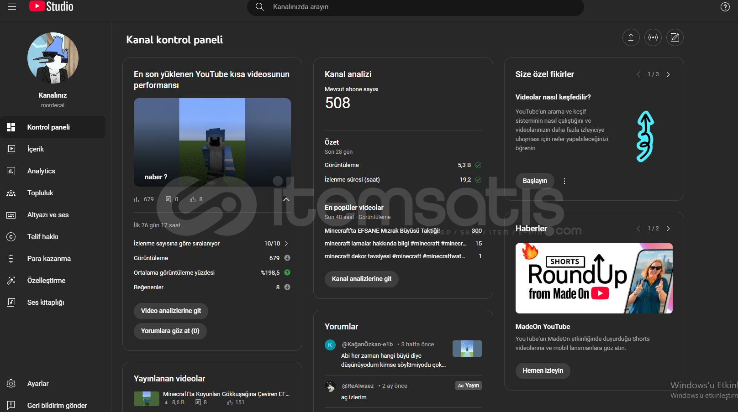Image resolution: width=738 pixels, height=412 pixels.
Task: Go to next Size özel fikirler card
Action: [x=668, y=74]
